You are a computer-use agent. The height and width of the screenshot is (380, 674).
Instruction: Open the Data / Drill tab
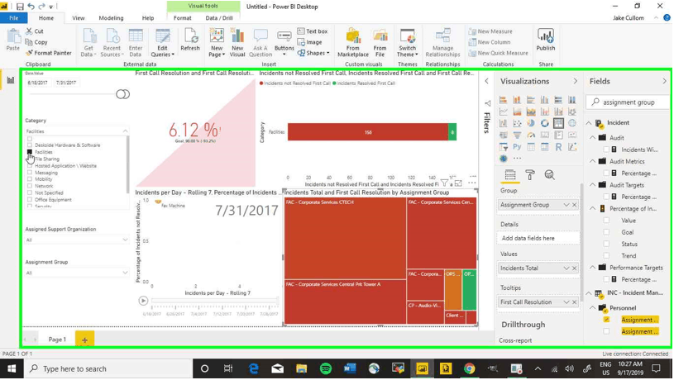point(219,18)
